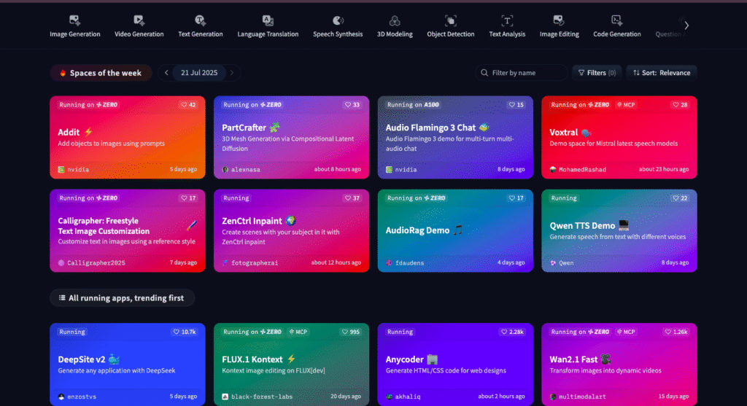Click nvidia author on Addit card
Viewport: 747px width, 406px height.
pos(78,169)
